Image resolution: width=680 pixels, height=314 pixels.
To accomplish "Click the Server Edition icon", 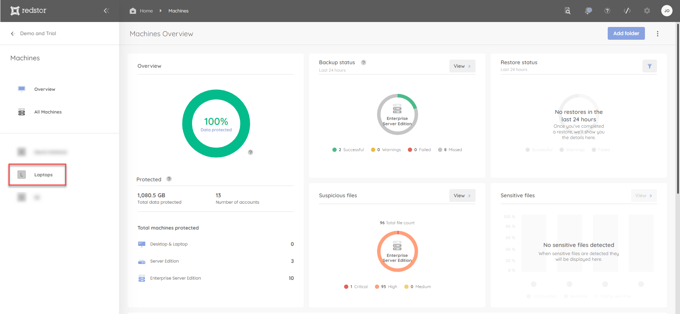I will pyautogui.click(x=142, y=261).
